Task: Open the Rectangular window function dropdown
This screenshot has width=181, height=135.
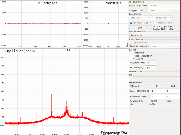Action: tap(155, 35)
